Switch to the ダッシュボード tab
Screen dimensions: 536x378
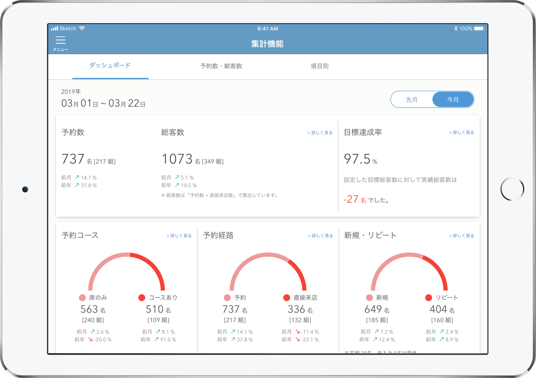110,65
